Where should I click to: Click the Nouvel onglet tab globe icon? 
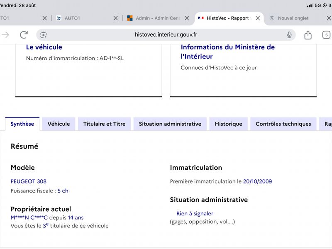tap(272, 18)
